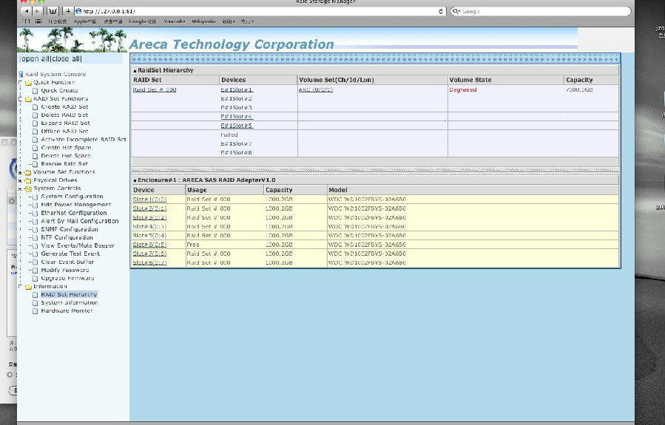Open the Slot#1 device link in Enclosure table
665x425 pixels.
point(149,200)
